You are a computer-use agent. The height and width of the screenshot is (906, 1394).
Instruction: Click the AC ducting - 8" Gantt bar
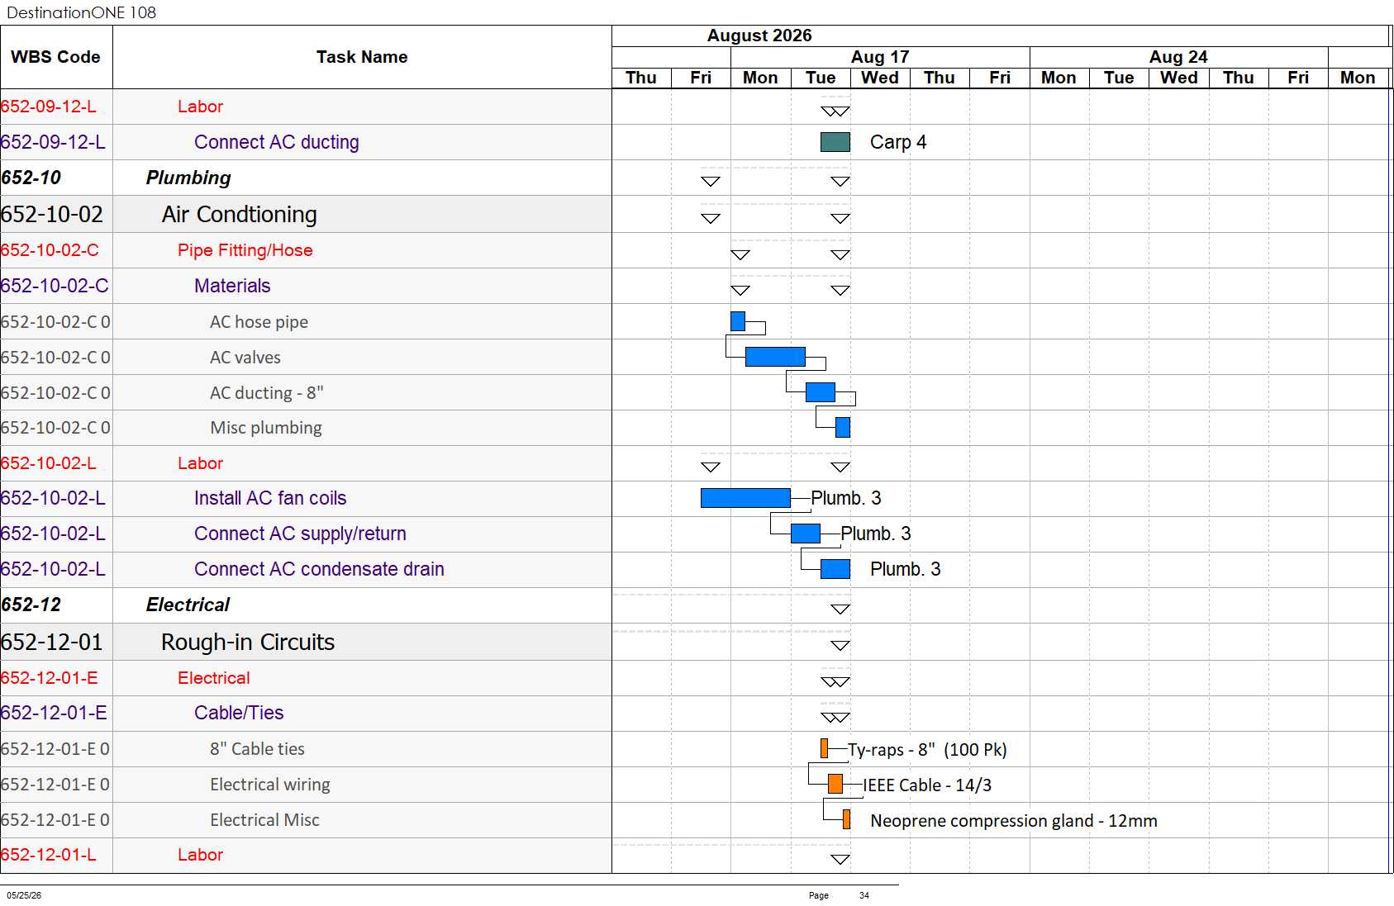coord(820,392)
